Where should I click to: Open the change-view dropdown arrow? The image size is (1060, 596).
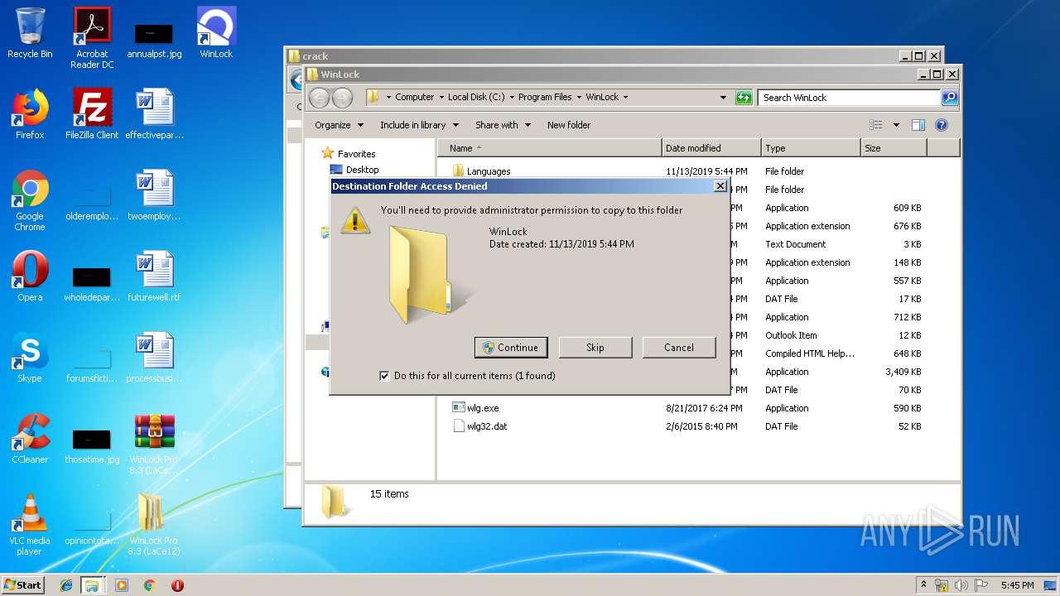click(x=896, y=125)
